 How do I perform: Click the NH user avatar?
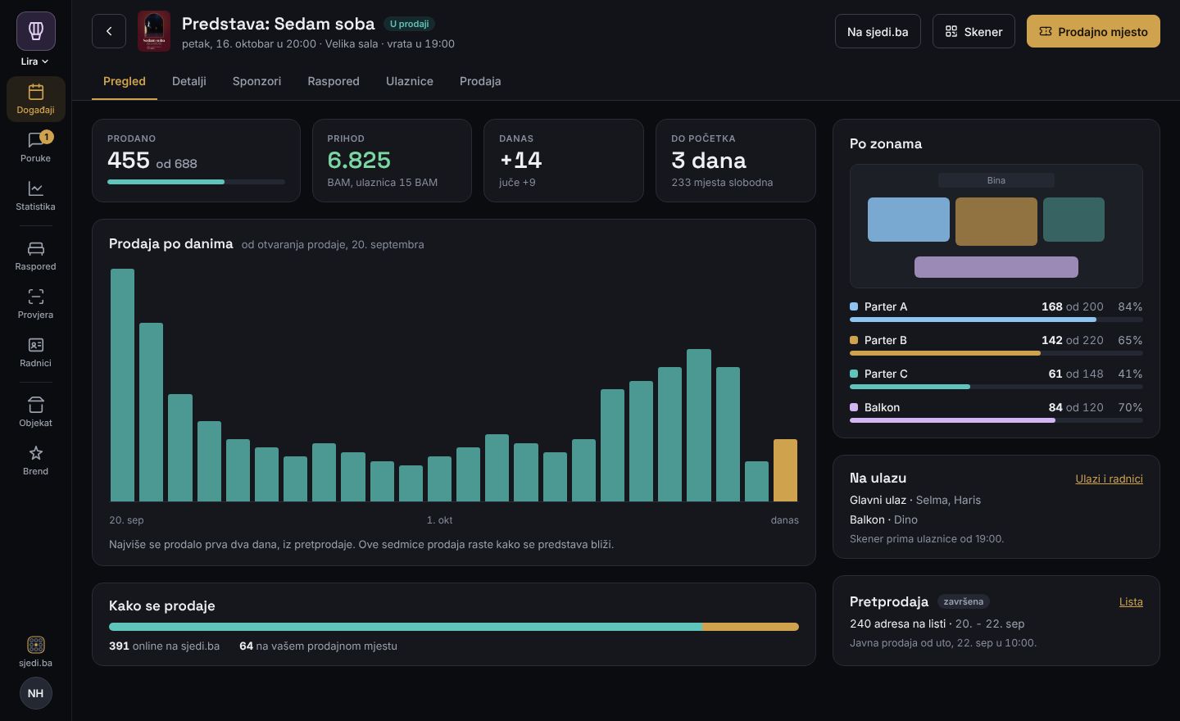(35, 693)
